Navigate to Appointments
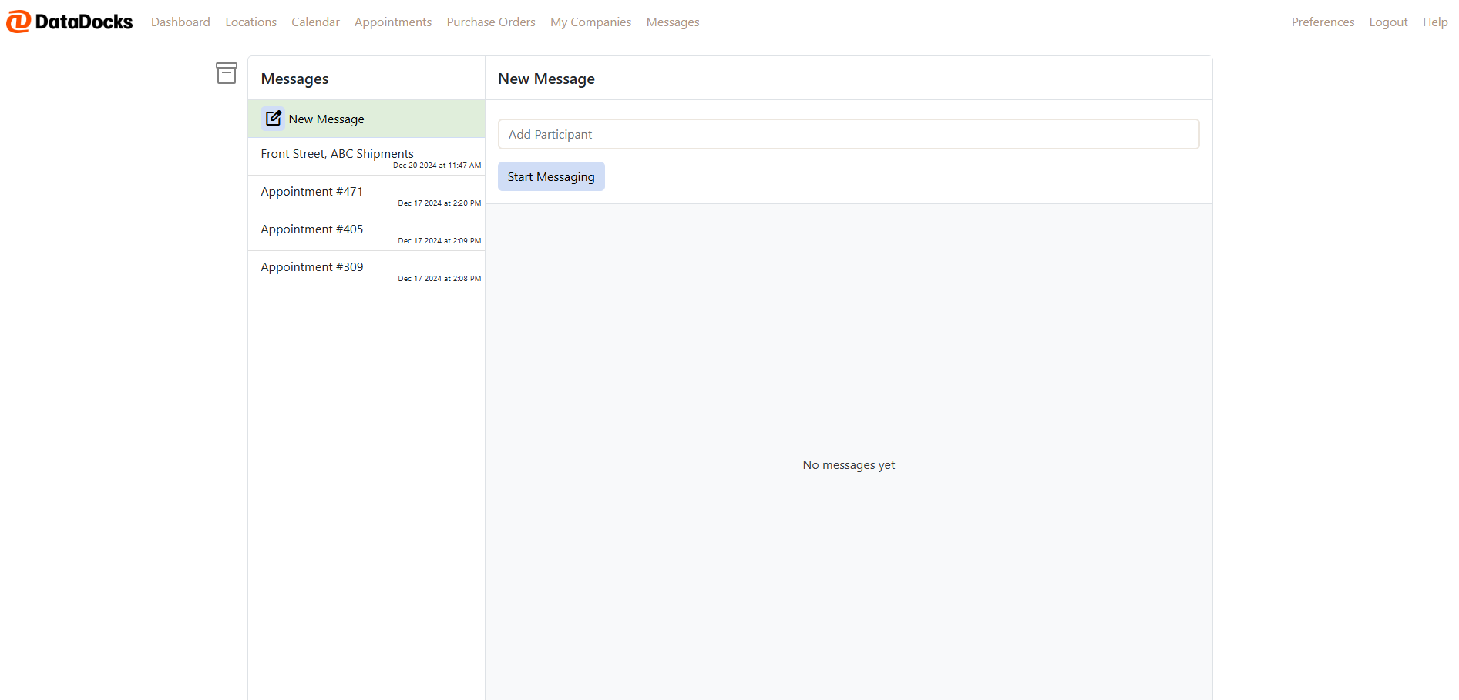This screenshot has height=700, width=1459. [x=393, y=22]
